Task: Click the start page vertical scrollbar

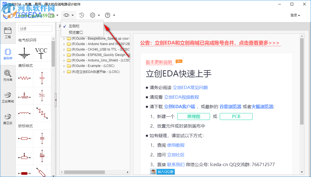Action: coord(302,81)
